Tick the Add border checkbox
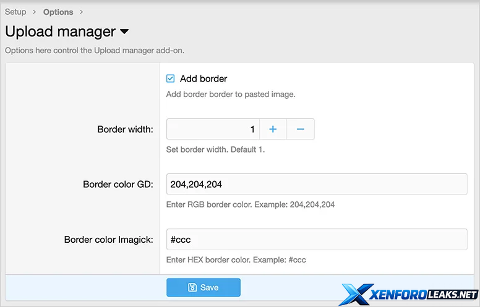Screen dimensions: 480x307 tap(171, 78)
